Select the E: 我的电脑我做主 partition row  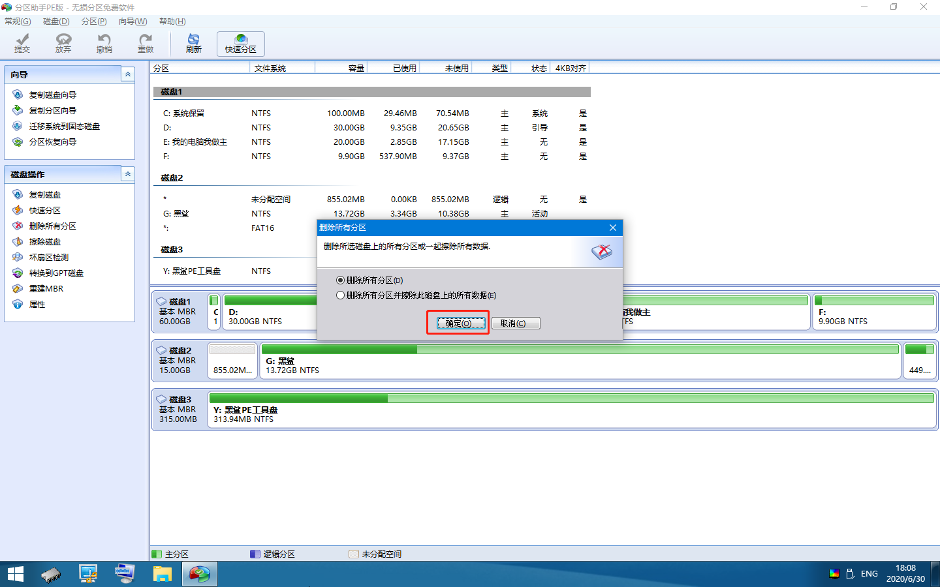pos(372,142)
